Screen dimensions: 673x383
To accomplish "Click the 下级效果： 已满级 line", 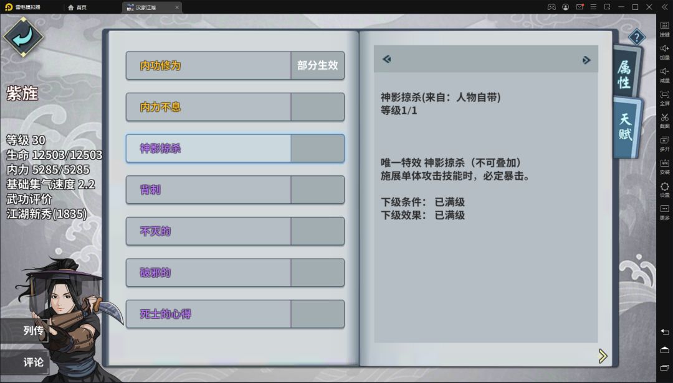I will [x=422, y=215].
